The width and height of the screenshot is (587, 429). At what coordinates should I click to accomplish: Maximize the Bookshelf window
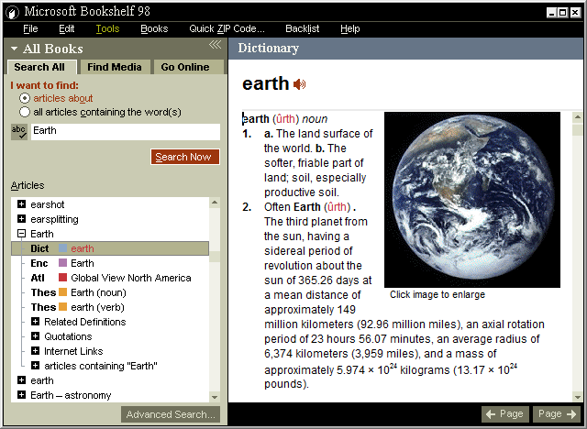click(562, 12)
